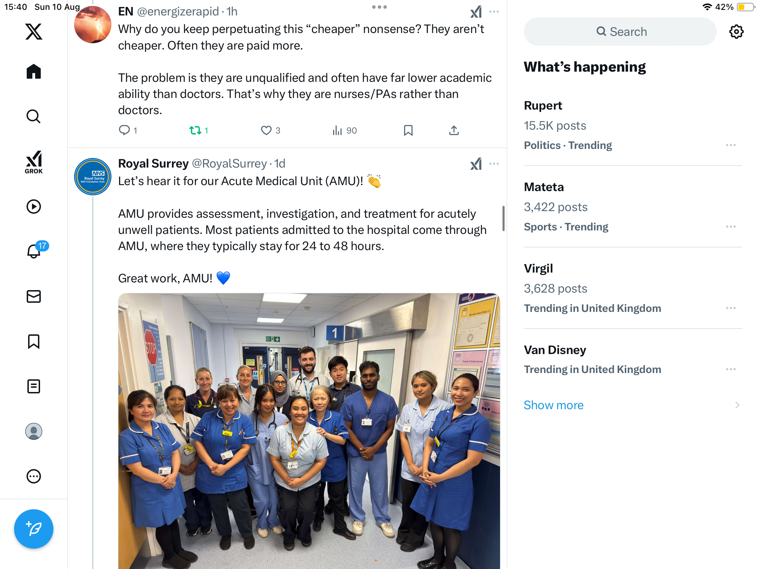Open the AMU team photo
759x569 pixels.
click(x=309, y=431)
